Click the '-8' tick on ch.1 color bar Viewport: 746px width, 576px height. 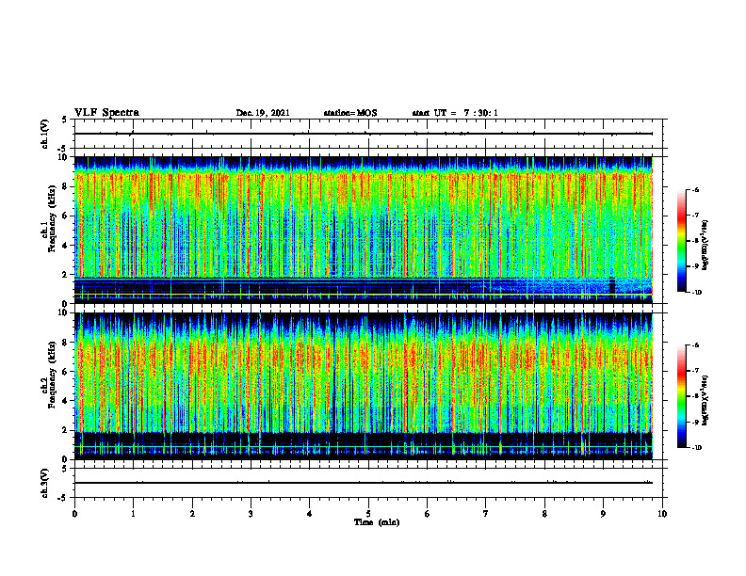coord(695,241)
